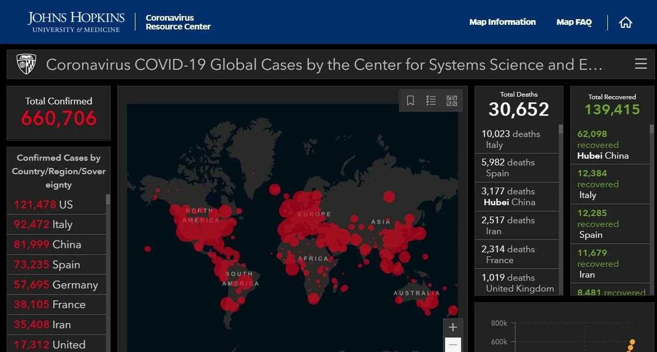Click the 8,481 recovered entry
Viewport: 657px width, 352px height.
[x=610, y=290]
